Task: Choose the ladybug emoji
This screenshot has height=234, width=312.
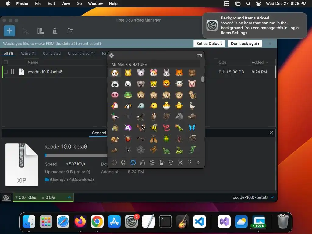Action: pyautogui.click(x=128, y=139)
